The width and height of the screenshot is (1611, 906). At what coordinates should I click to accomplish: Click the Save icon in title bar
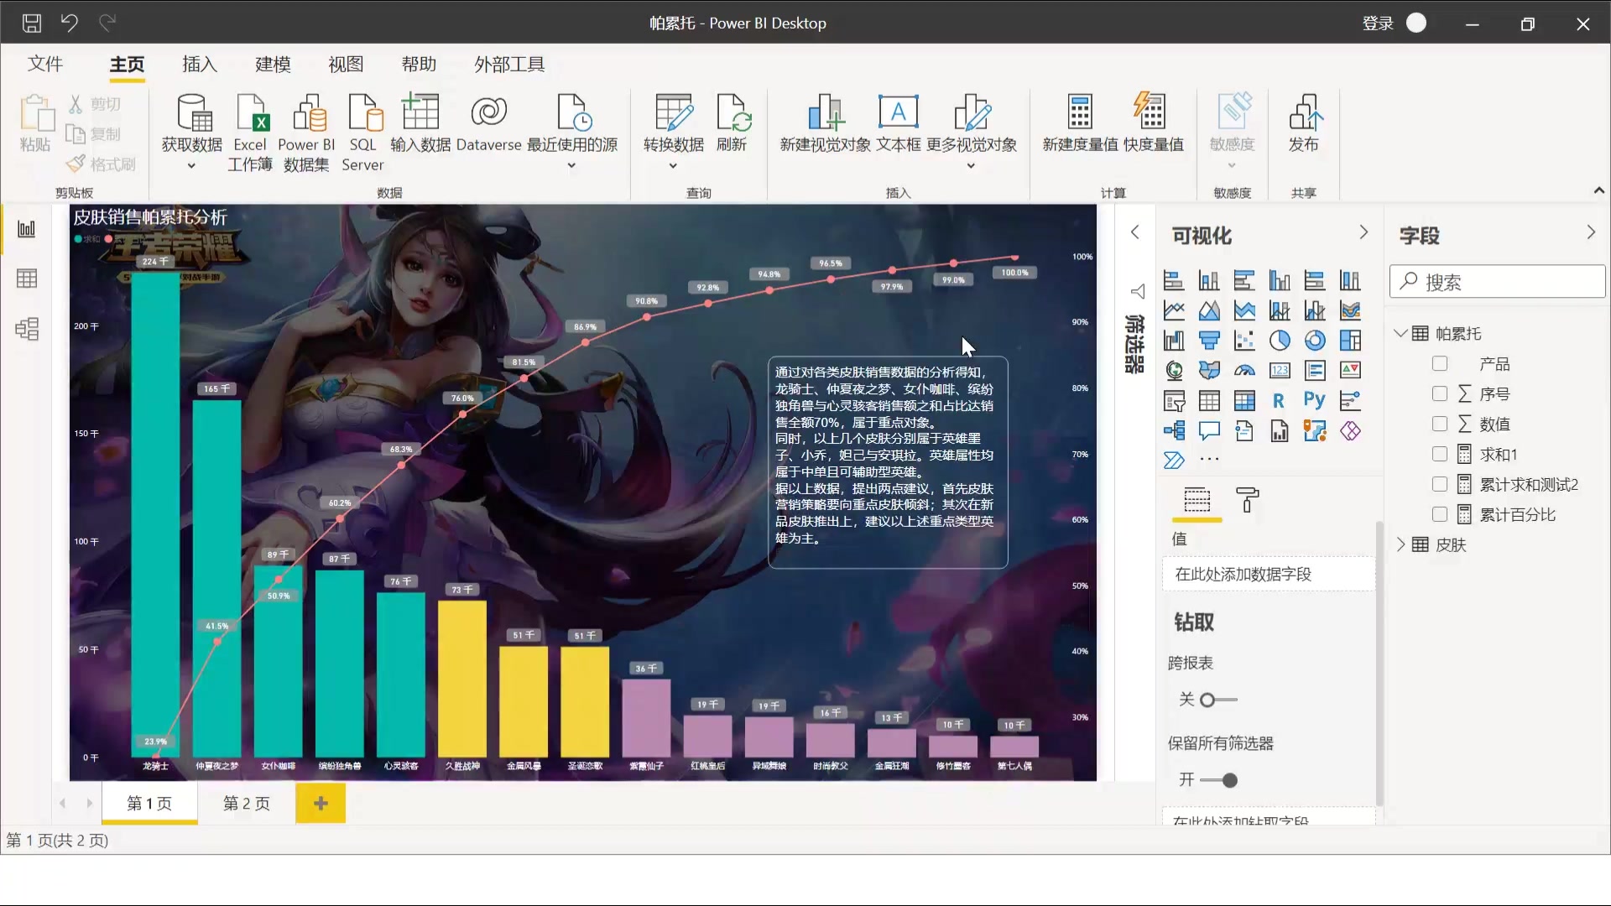[x=32, y=23]
